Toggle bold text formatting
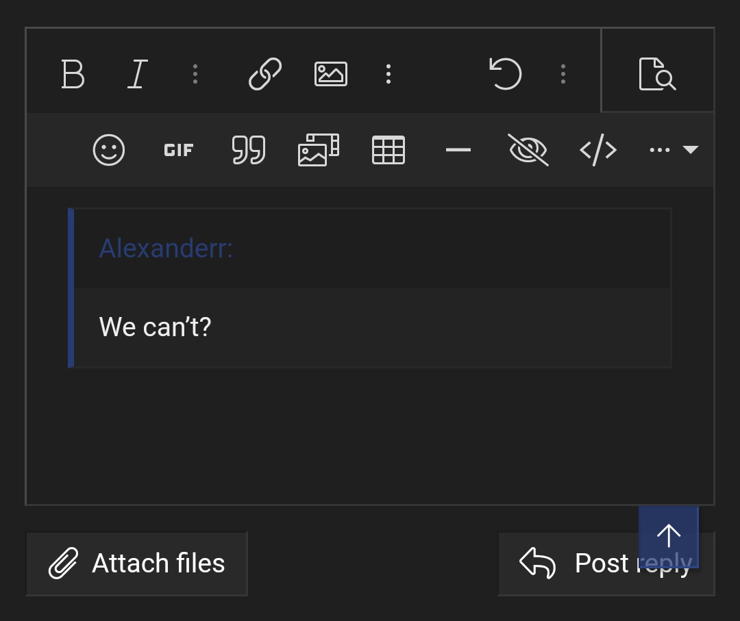Screen dimensions: 740x621 click(73, 74)
